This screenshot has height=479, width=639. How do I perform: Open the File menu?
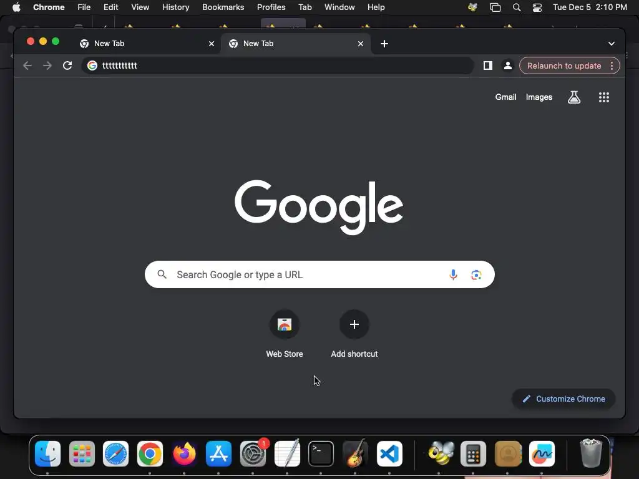84,7
